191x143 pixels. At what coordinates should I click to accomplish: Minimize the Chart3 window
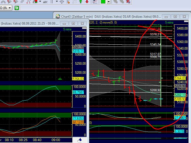pos(166,17)
